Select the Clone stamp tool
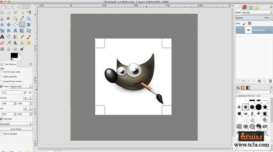 22,43
